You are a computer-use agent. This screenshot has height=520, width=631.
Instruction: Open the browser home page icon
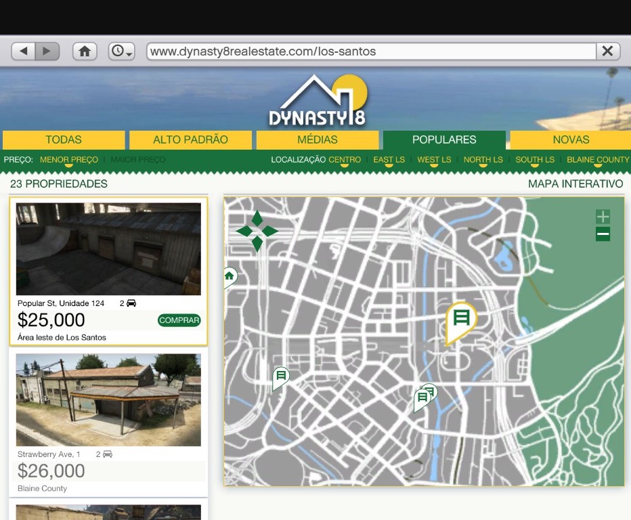(x=85, y=51)
